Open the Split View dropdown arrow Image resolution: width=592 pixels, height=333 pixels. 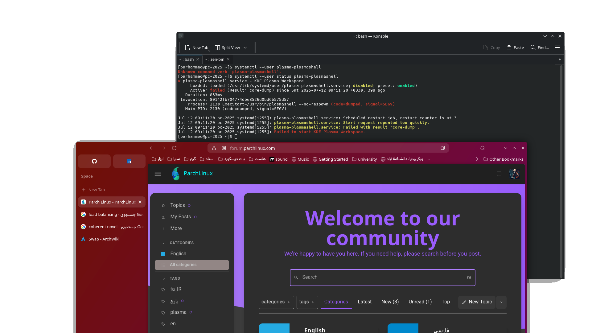[245, 47]
